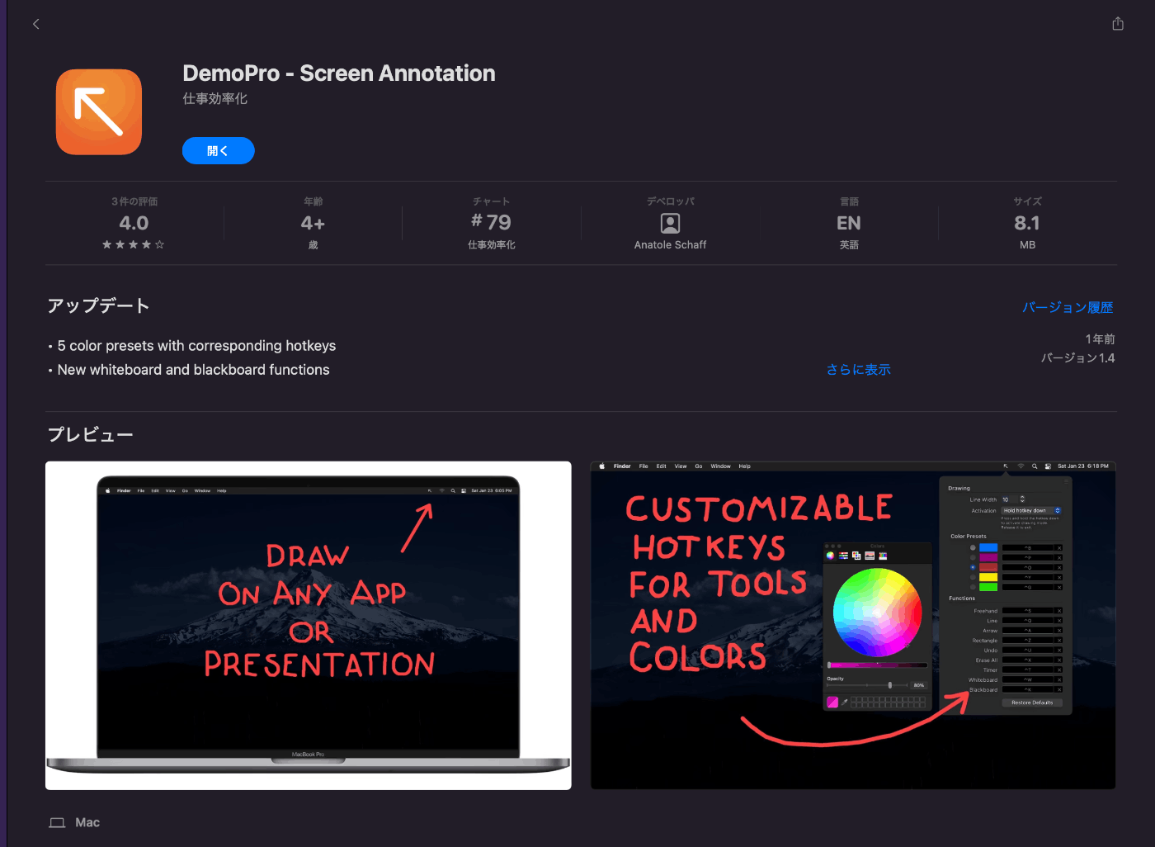
Task: Click the 仕事効率化 category under the title
Action: click(215, 99)
